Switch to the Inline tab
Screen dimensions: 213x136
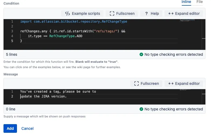(x=186, y=2)
